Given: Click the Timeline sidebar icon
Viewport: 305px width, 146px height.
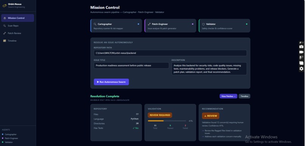Looking at the screenshot, I should tap(5, 41).
